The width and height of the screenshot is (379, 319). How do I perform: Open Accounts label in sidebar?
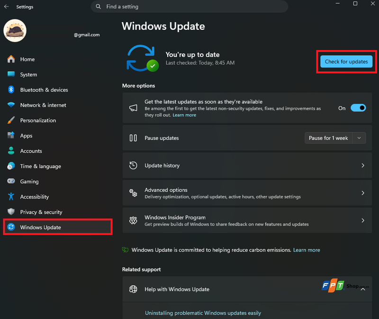pyautogui.click(x=31, y=151)
